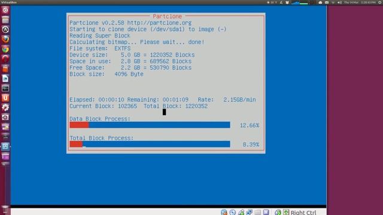
Task: Click the http://partclone.org URL text
Action: pos(159,23)
